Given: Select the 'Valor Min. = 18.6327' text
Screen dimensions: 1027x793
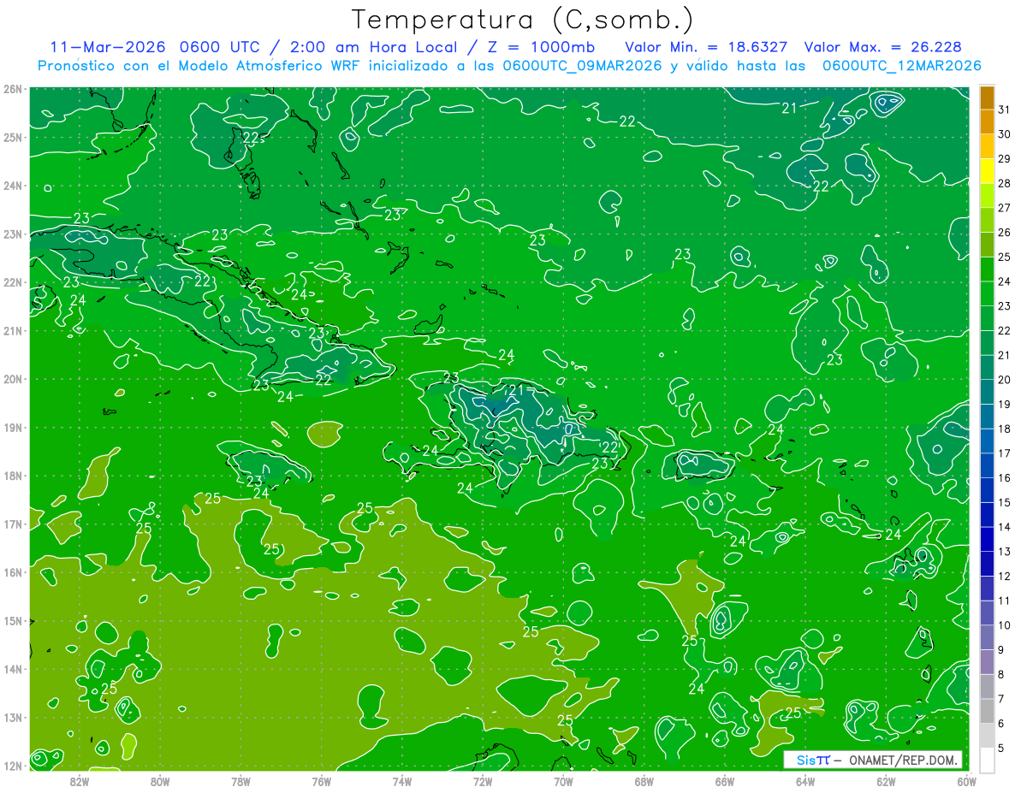Looking at the screenshot, I should (x=706, y=46).
